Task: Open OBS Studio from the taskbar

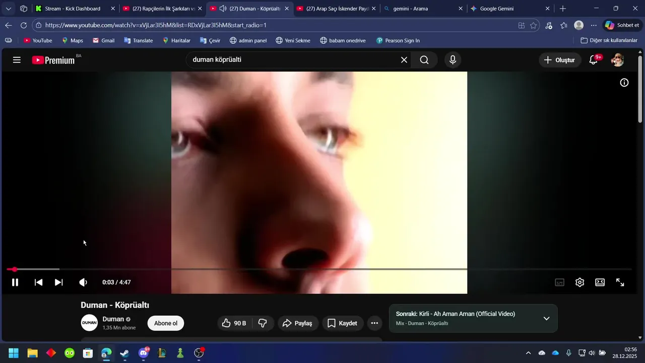Action: 199,353
